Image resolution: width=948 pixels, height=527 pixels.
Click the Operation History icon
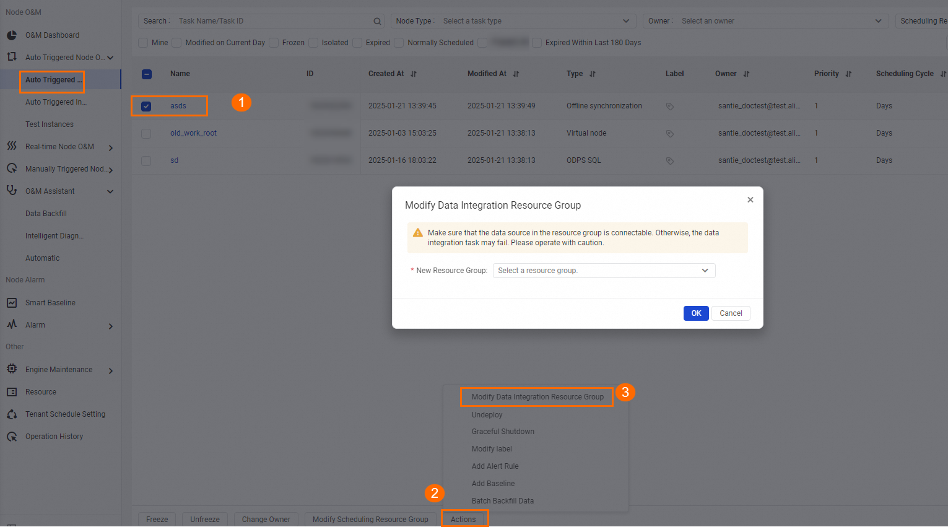(x=12, y=437)
